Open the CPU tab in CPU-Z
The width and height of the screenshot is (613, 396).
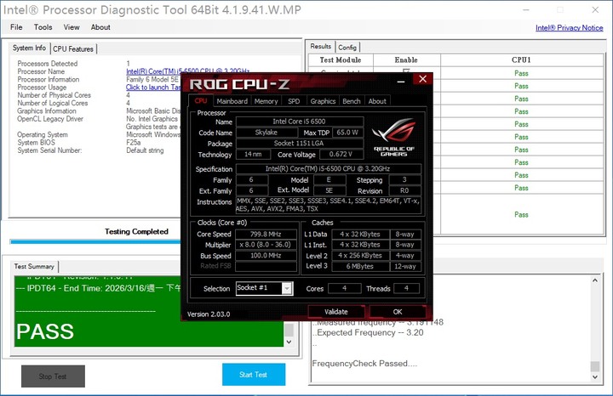[x=201, y=101]
